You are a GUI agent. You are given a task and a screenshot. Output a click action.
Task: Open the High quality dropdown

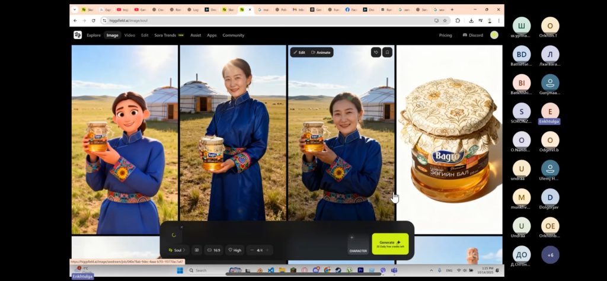point(235,250)
